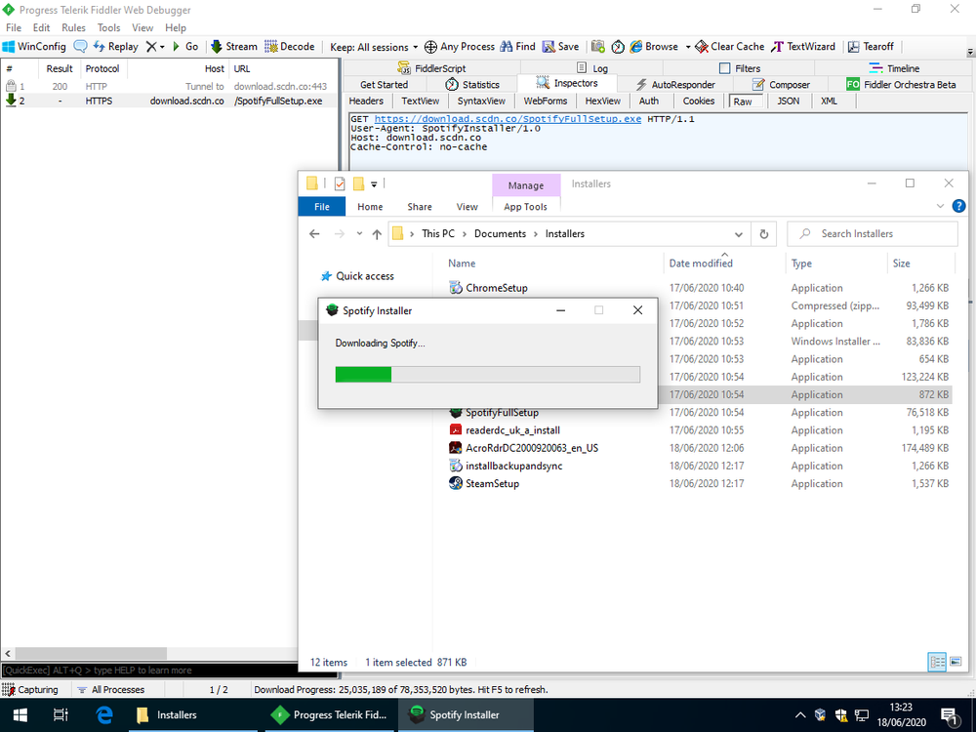Select the JSON inspector tab
This screenshot has width=976, height=732.
pos(788,101)
